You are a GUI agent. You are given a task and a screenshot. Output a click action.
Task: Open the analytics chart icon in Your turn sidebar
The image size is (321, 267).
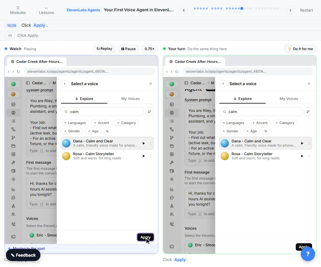click(x=172, y=189)
